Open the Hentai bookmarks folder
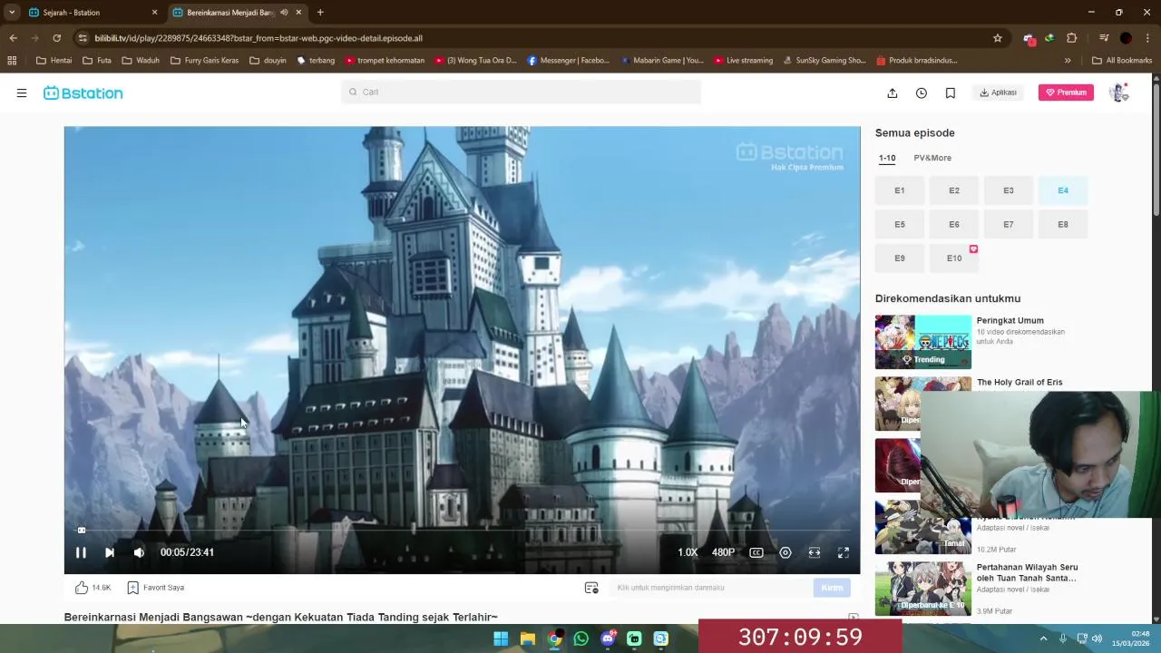Screen dimensions: 1161x653 [x=54, y=61]
